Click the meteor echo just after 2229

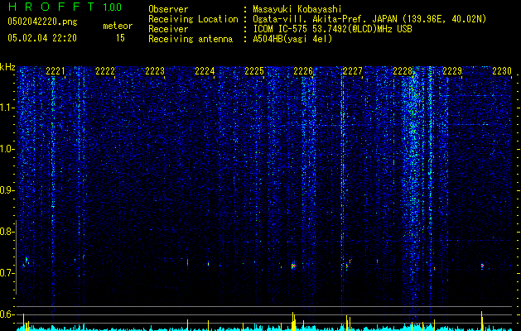[482, 266]
